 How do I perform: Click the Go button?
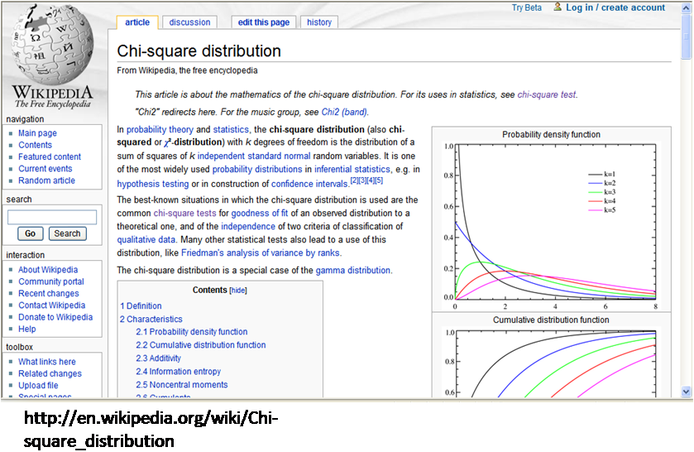click(30, 233)
